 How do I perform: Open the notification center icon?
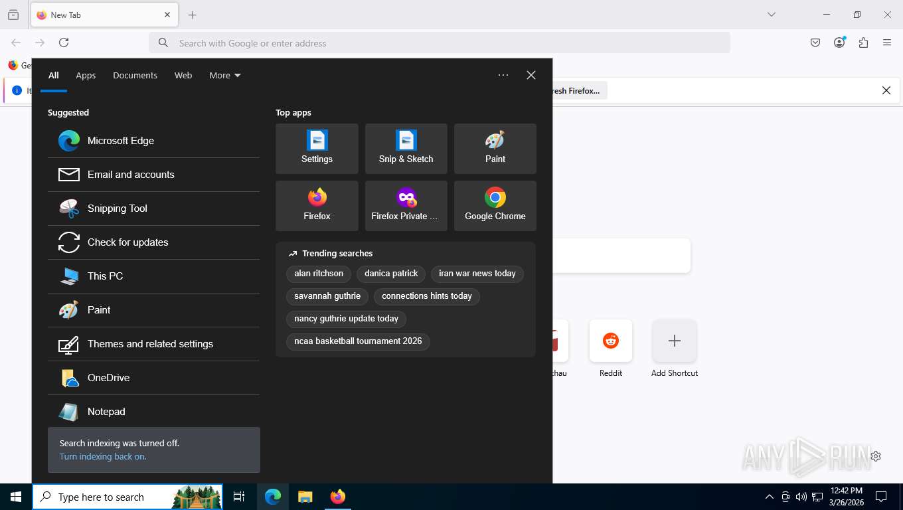[881, 497]
